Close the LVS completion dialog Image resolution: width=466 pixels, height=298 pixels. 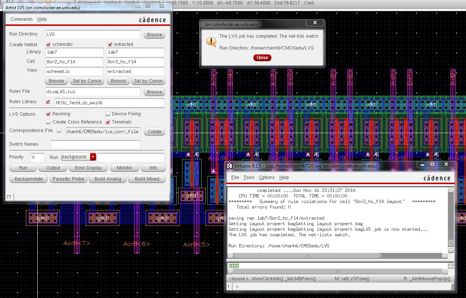click(x=262, y=58)
